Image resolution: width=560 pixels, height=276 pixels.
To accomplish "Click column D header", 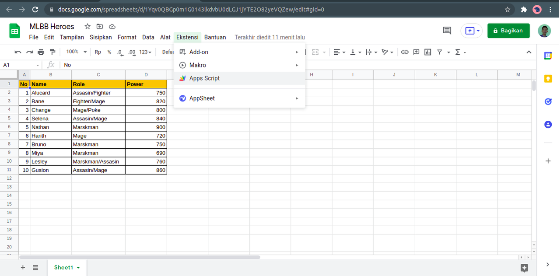I will [146, 75].
